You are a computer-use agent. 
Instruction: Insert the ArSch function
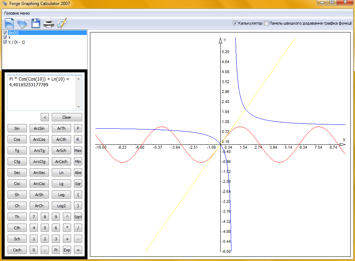point(61,150)
